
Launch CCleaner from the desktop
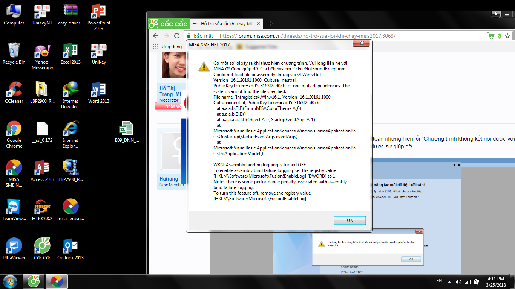[14, 93]
